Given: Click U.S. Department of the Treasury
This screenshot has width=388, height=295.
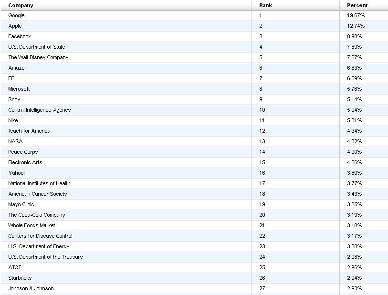Looking at the screenshot, I should tap(45, 257).
